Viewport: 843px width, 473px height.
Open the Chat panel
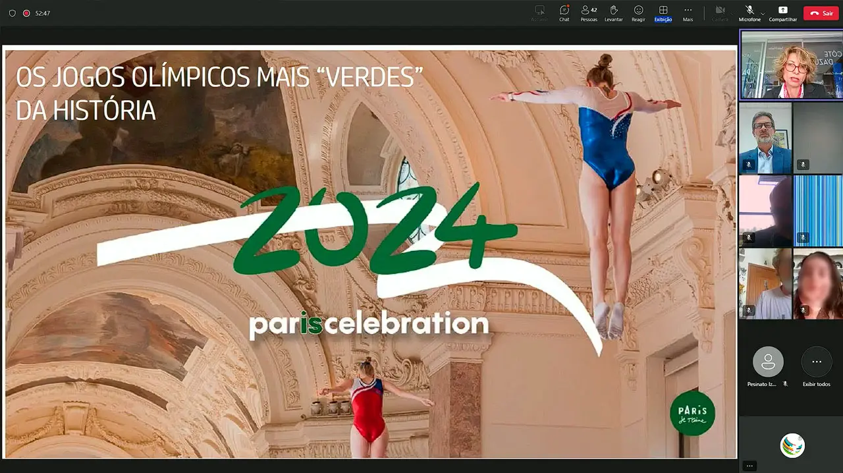(564, 13)
